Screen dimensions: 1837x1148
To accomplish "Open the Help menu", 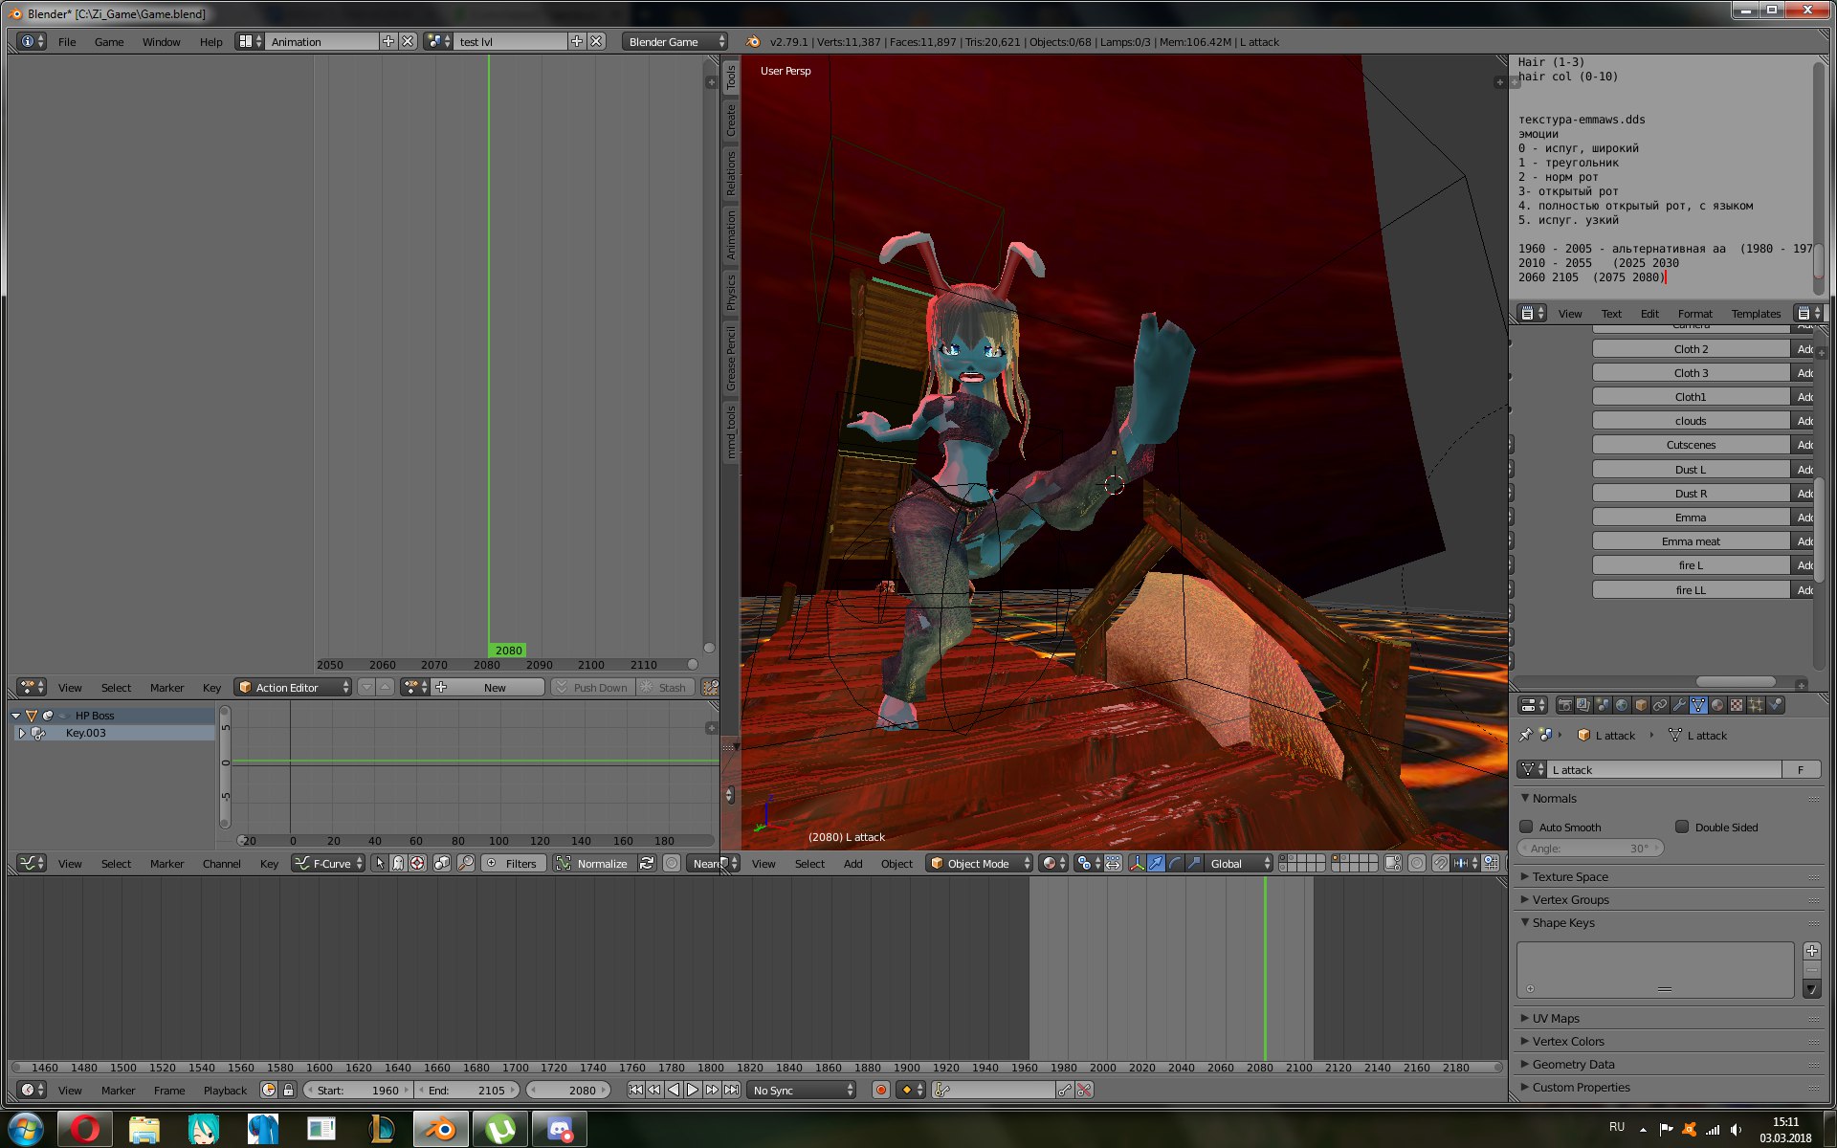I will (210, 41).
